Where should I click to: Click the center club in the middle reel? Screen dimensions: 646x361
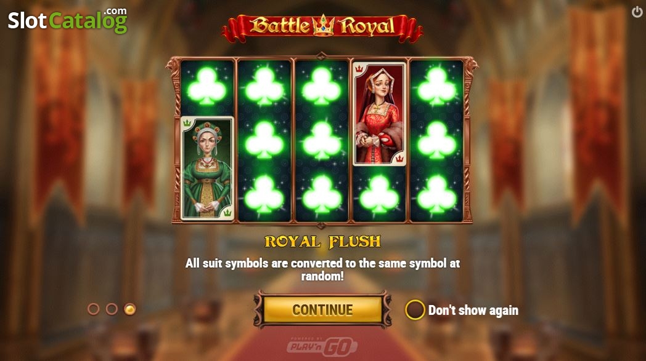coord(322,141)
